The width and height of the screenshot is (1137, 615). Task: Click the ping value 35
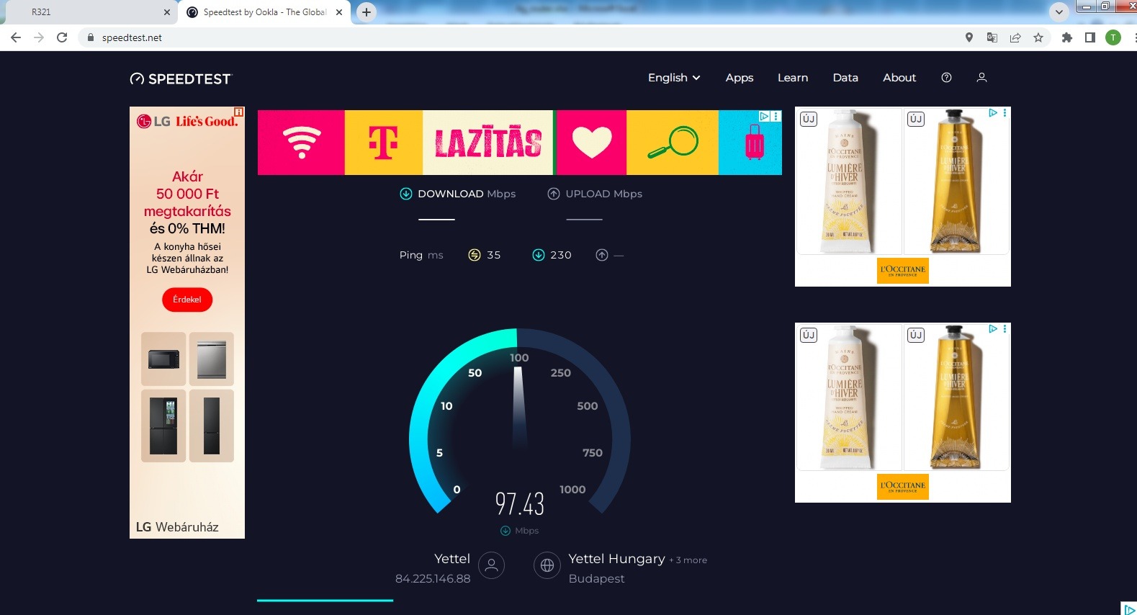click(x=494, y=255)
